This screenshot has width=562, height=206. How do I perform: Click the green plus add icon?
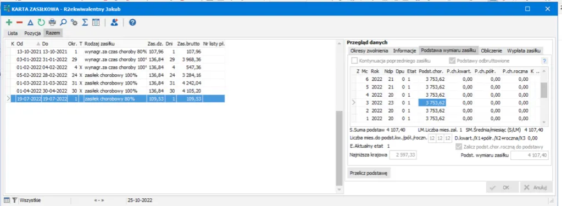(x=9, y=23)
